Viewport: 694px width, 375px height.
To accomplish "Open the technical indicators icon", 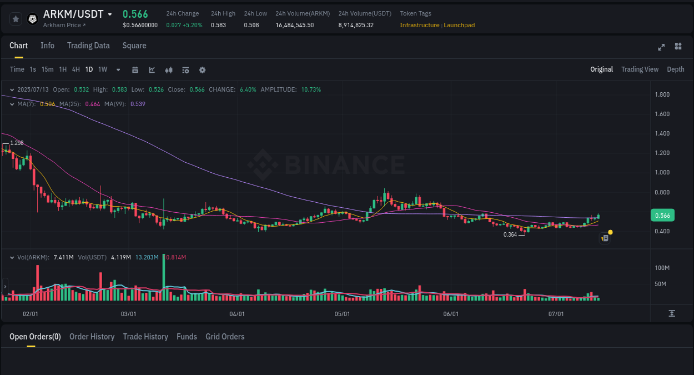I will pyautogui.click(x=168, y=70).
